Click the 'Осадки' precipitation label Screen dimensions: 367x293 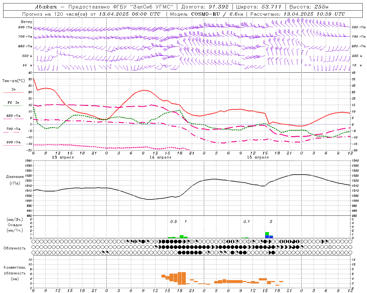15,225
